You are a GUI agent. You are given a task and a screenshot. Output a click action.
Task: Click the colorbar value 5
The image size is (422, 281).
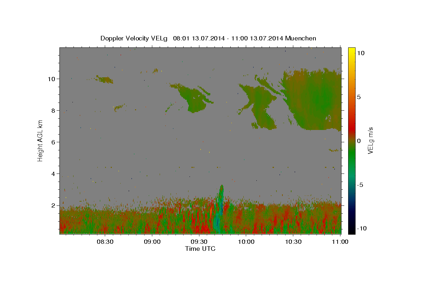(359, 97)
